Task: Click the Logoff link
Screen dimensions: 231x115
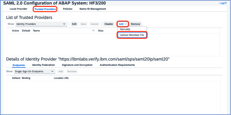Action: [223, 3]
